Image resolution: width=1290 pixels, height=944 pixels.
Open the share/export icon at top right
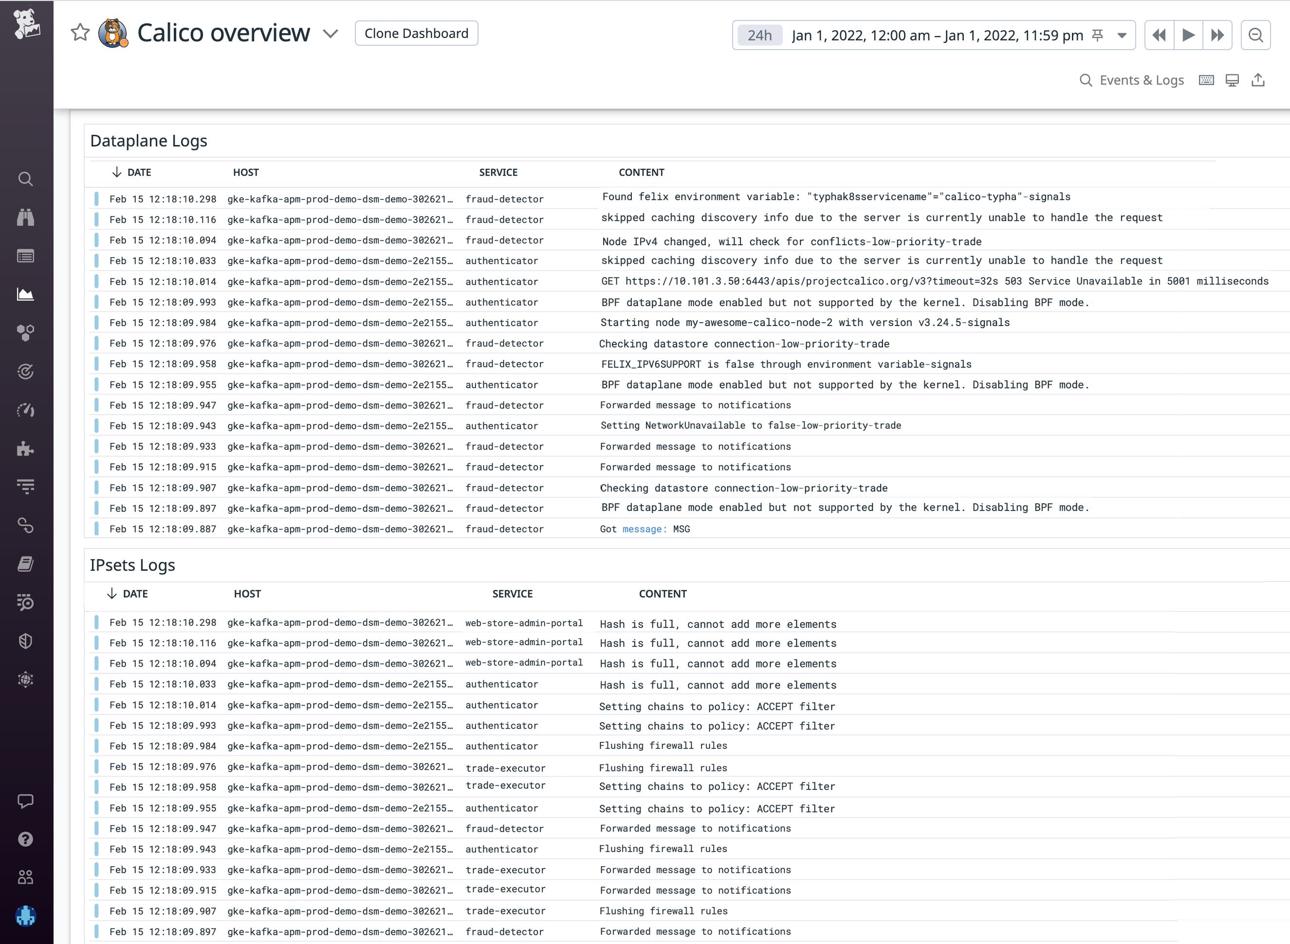(1257, 80)
